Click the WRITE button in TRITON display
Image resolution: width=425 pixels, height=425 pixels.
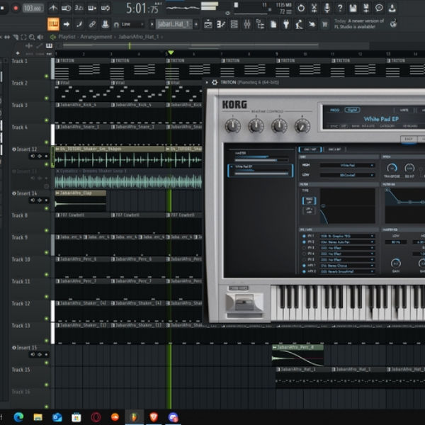[404, 110]
